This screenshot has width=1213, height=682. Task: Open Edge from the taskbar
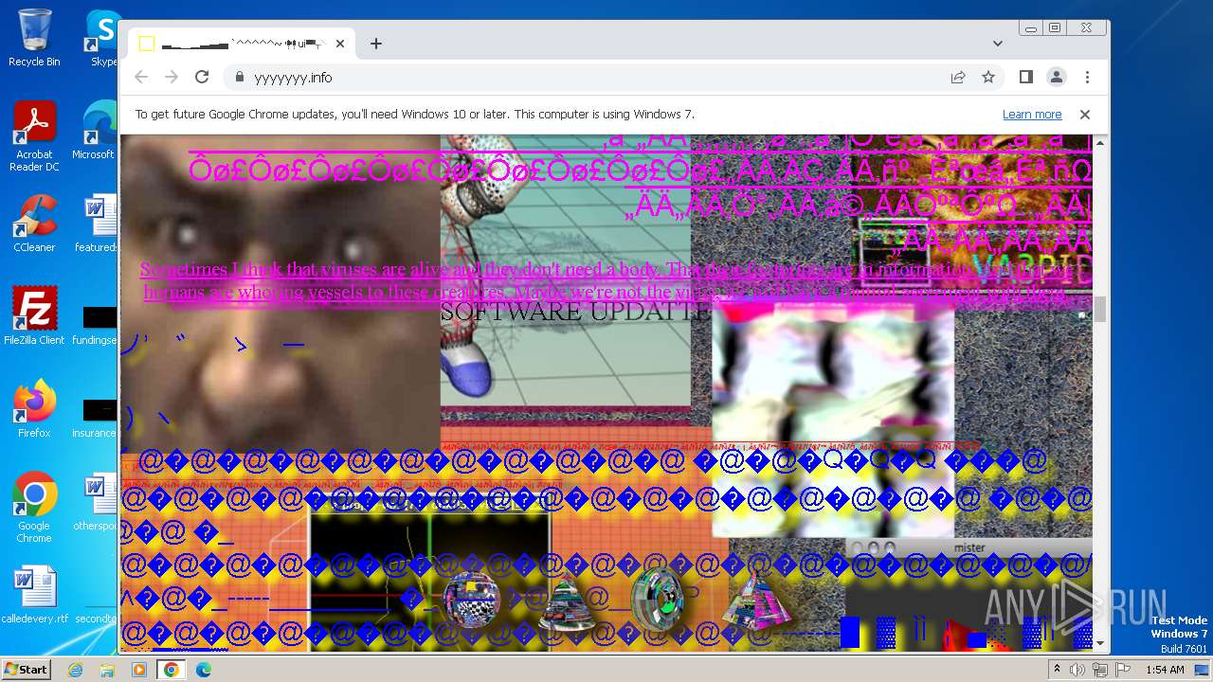(203, 670)
